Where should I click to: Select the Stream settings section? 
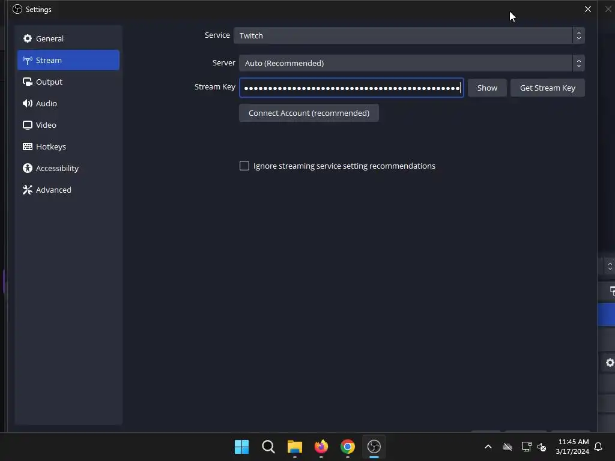(x=68, y=60)
